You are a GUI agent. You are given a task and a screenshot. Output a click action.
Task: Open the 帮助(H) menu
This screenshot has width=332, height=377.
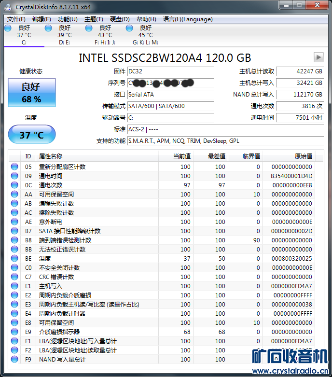coord(146,19)
